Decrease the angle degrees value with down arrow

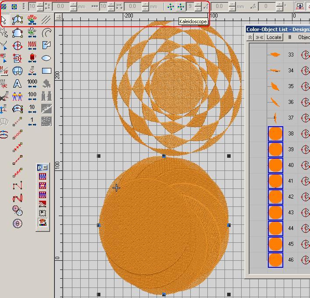pyautogui.click(x=279, y=9)
